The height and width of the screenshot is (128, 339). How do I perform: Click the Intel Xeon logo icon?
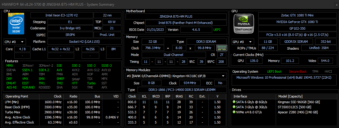[16, 24]
